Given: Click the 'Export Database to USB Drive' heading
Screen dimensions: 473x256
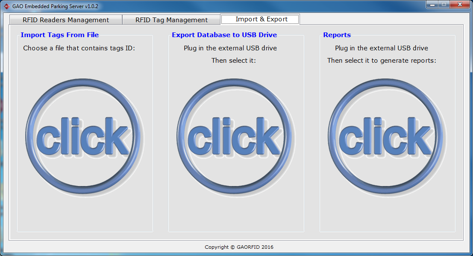Looking at the screenshot, I should (x=224, y=35).
